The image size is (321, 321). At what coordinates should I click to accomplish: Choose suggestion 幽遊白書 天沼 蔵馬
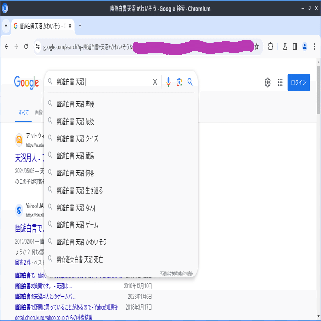click(121, 156)
